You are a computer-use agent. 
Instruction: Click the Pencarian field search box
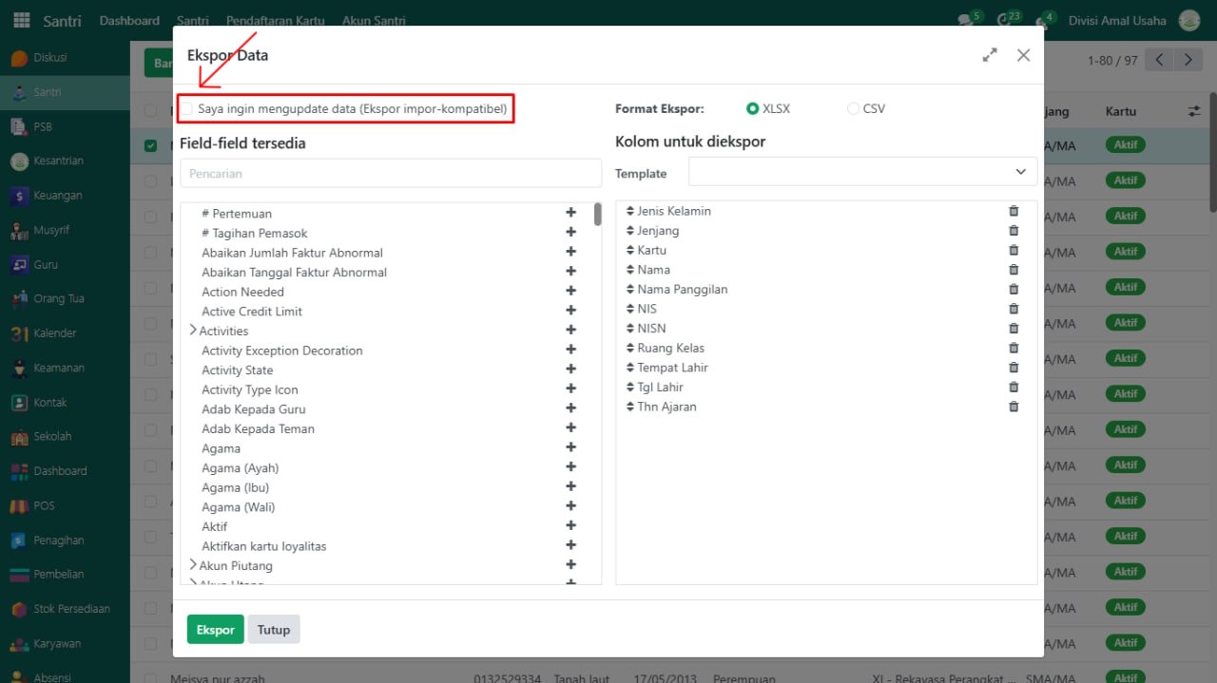tap(390, 174)
